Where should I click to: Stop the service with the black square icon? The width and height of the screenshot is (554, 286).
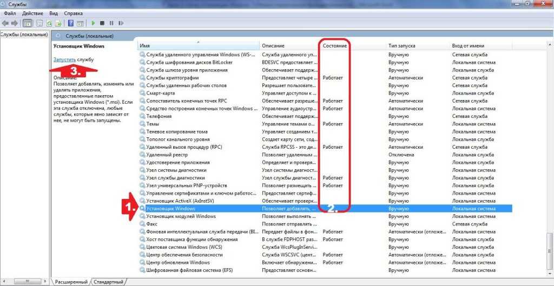102,23
